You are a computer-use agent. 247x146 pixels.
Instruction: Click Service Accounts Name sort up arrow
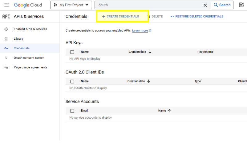pos(170,111)
